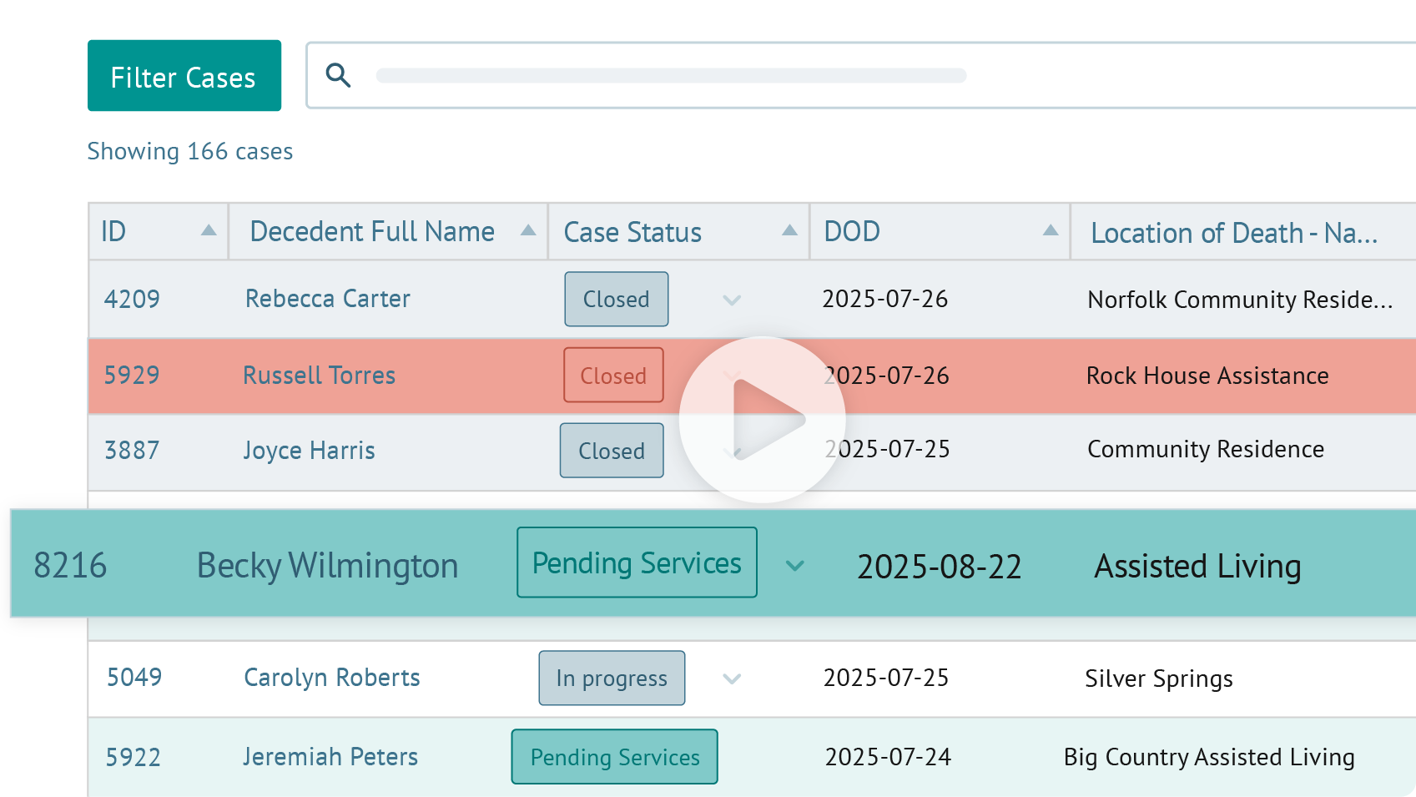Image resolution: width=1416 pixels, height=797 pixels.
Task: Select In progress status for Carolyn Roberts
Action: 612,678
